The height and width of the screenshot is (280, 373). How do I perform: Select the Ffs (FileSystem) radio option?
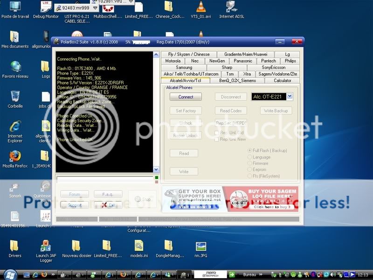(249, 176)
